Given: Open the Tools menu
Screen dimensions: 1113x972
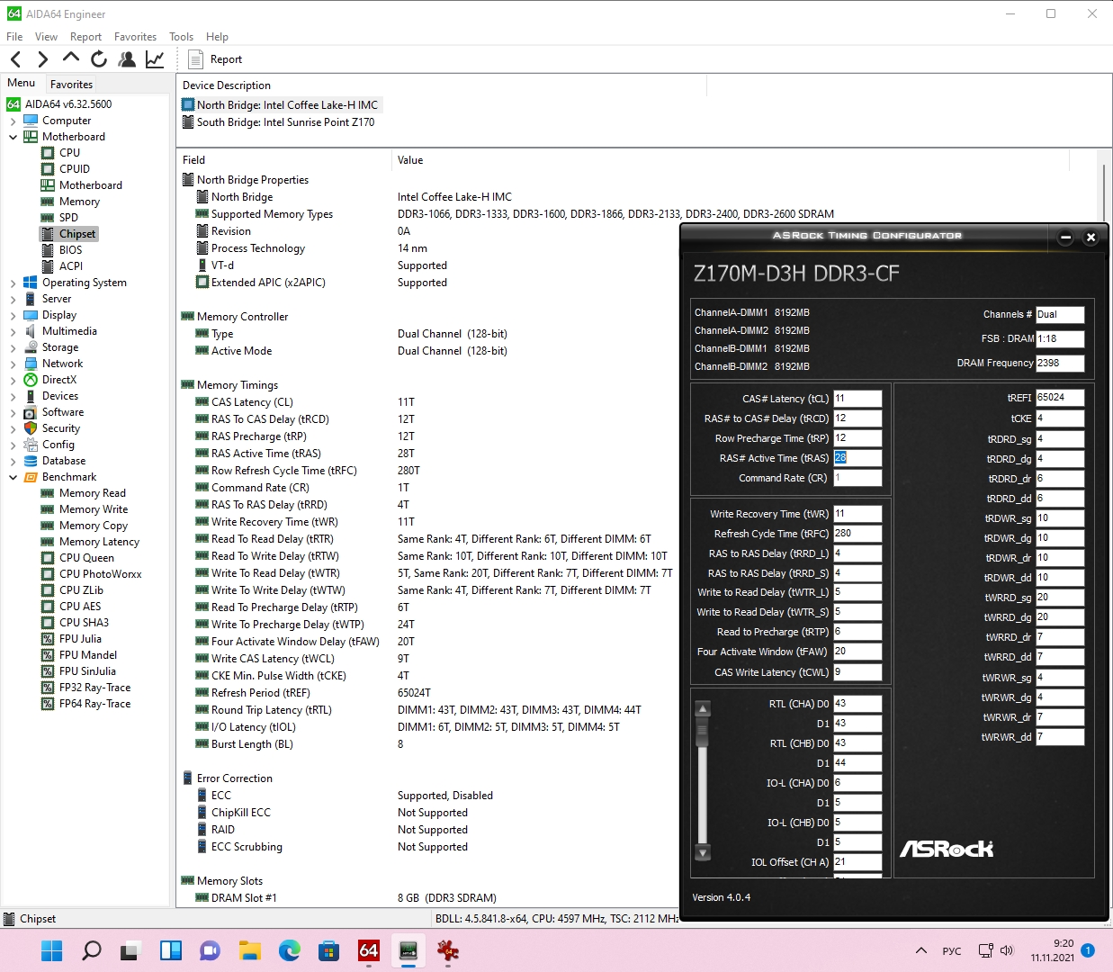Looking at the screenshot, I should coord(181,37).
